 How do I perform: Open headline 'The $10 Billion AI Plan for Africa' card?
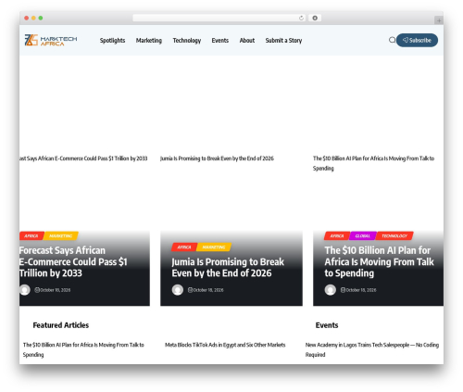tap(379, 261)
